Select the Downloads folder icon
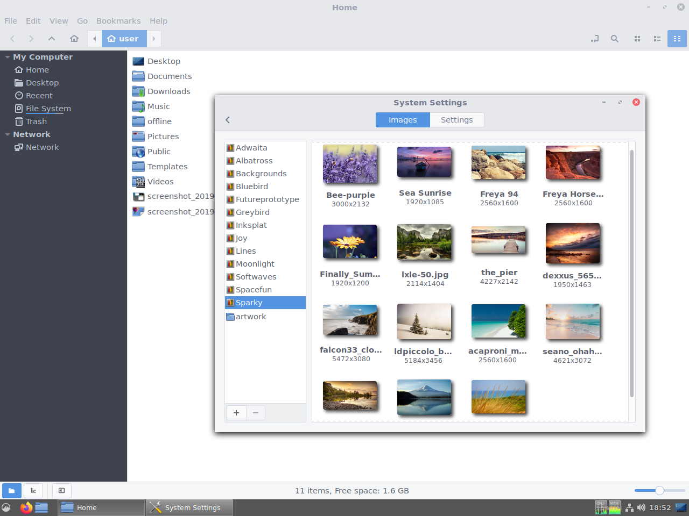 point(138,91)
